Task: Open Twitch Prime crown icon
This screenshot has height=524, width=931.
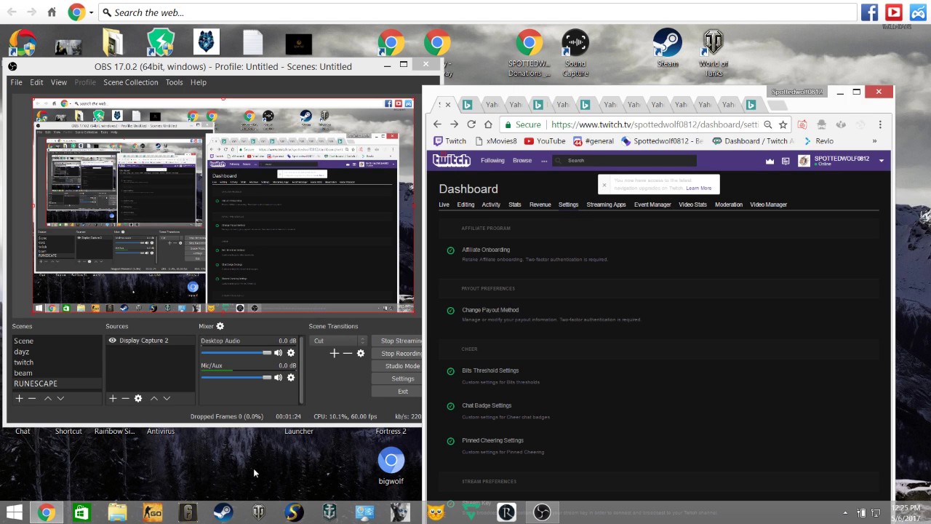Action: (770, 161)
